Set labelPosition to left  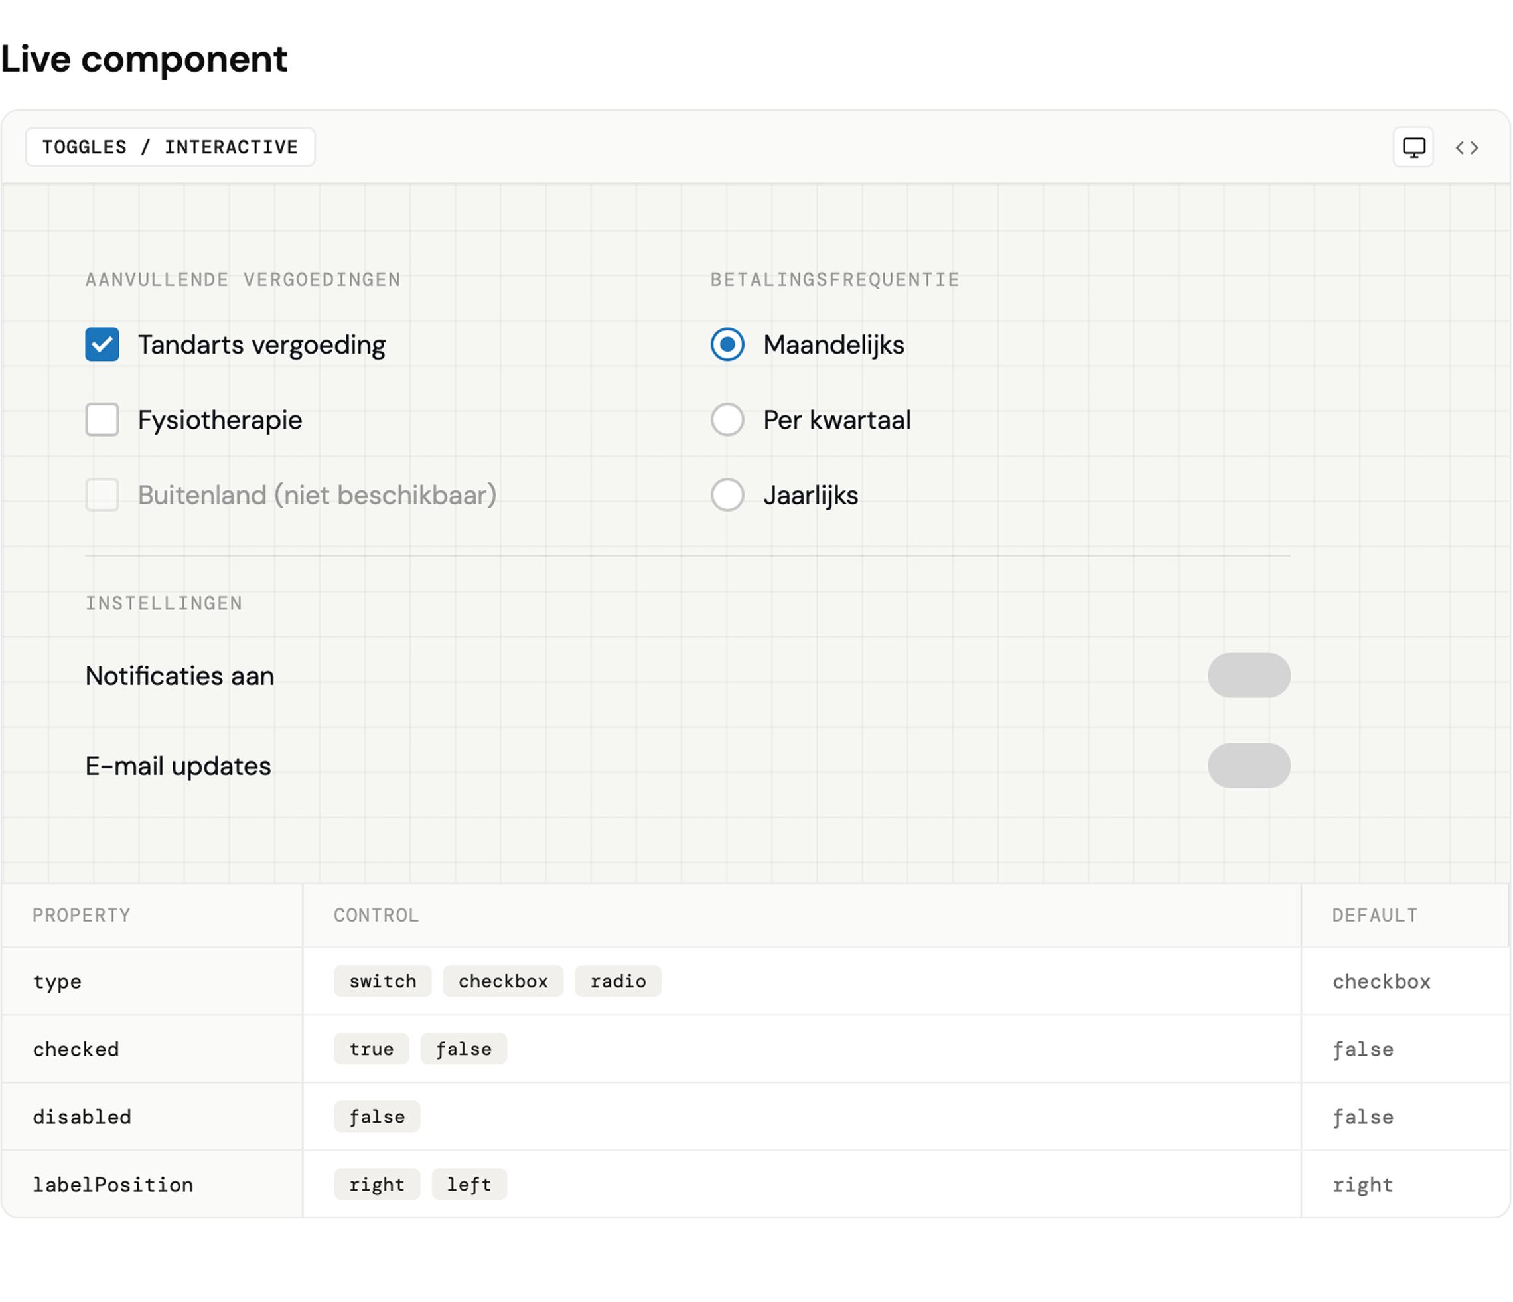[468, 1184]
